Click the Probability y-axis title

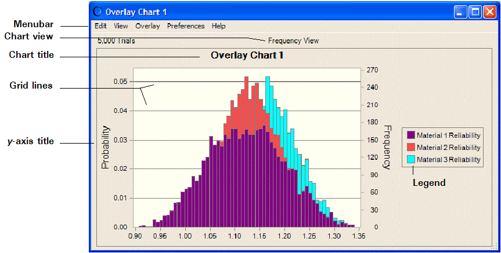click(106, 147)
